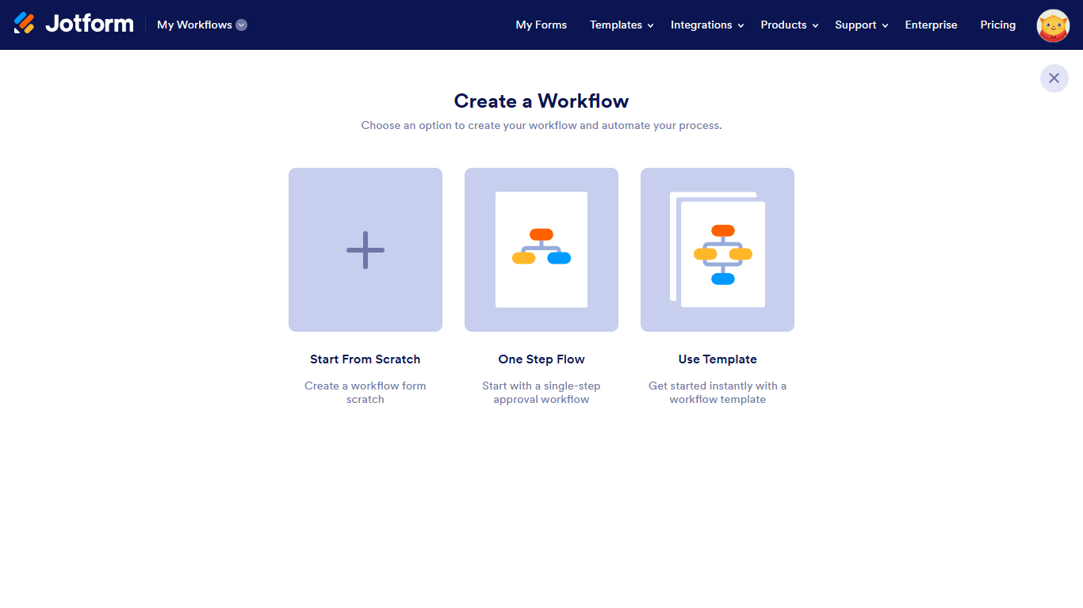Open the My Workflows dropdown arrow
The width and height of the screenshot is (1083, 608).
pyautogui.click(x=242, y=25)
